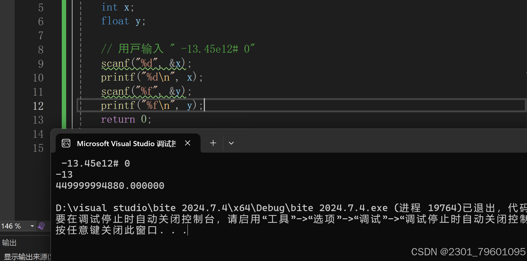
Task: Select the Microsoft Visual Studio debug console tab
Action: 128,143
